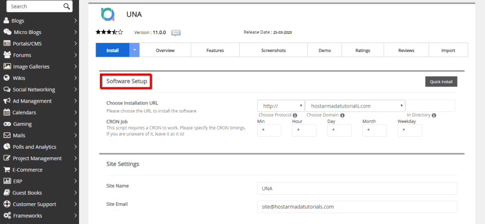Viewport: 485px width, 224px height.
Task: Switch to the Features tab
Action: (x=216, y=50)
